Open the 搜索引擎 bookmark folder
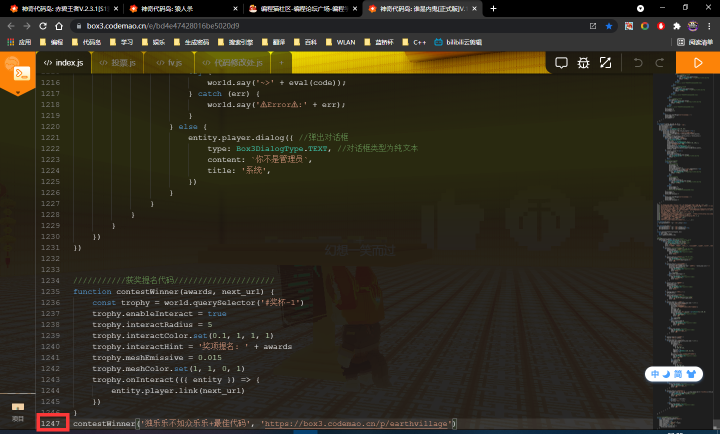 tap(235, 42)
